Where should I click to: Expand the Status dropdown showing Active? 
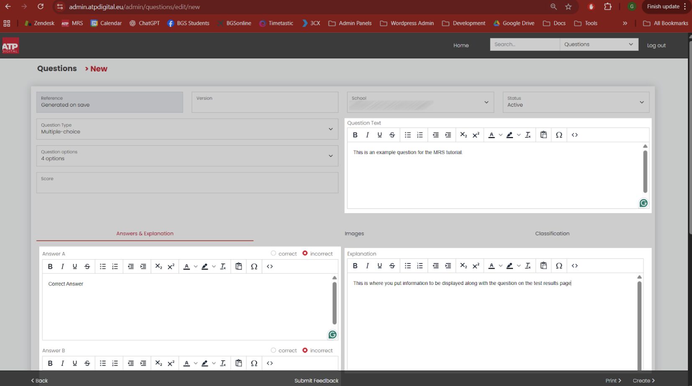[x=576, y=102]
